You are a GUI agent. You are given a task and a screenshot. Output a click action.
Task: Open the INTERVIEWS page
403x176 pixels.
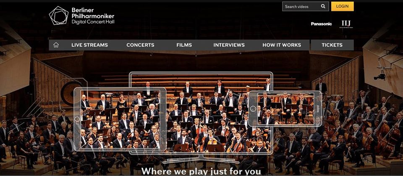pos(229,45)
